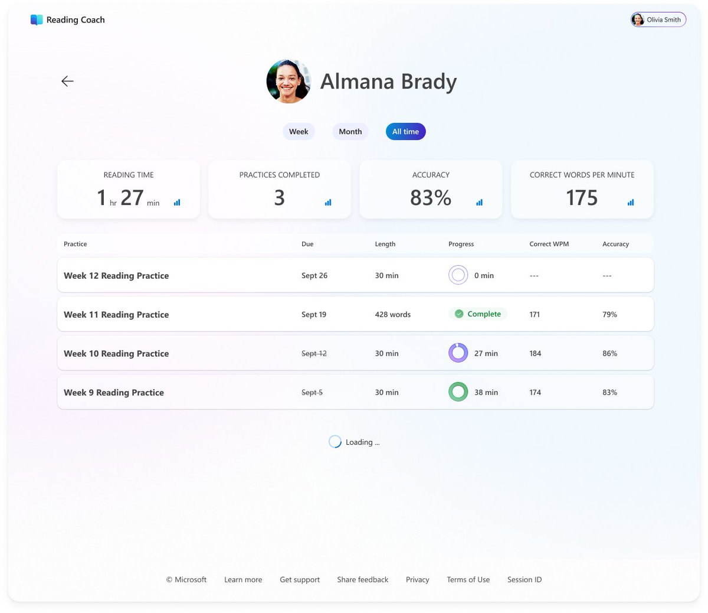The height and width of the screenshot is (613, 708).
Task: Click the Sept 26 due date
Action: pos(314,275)
